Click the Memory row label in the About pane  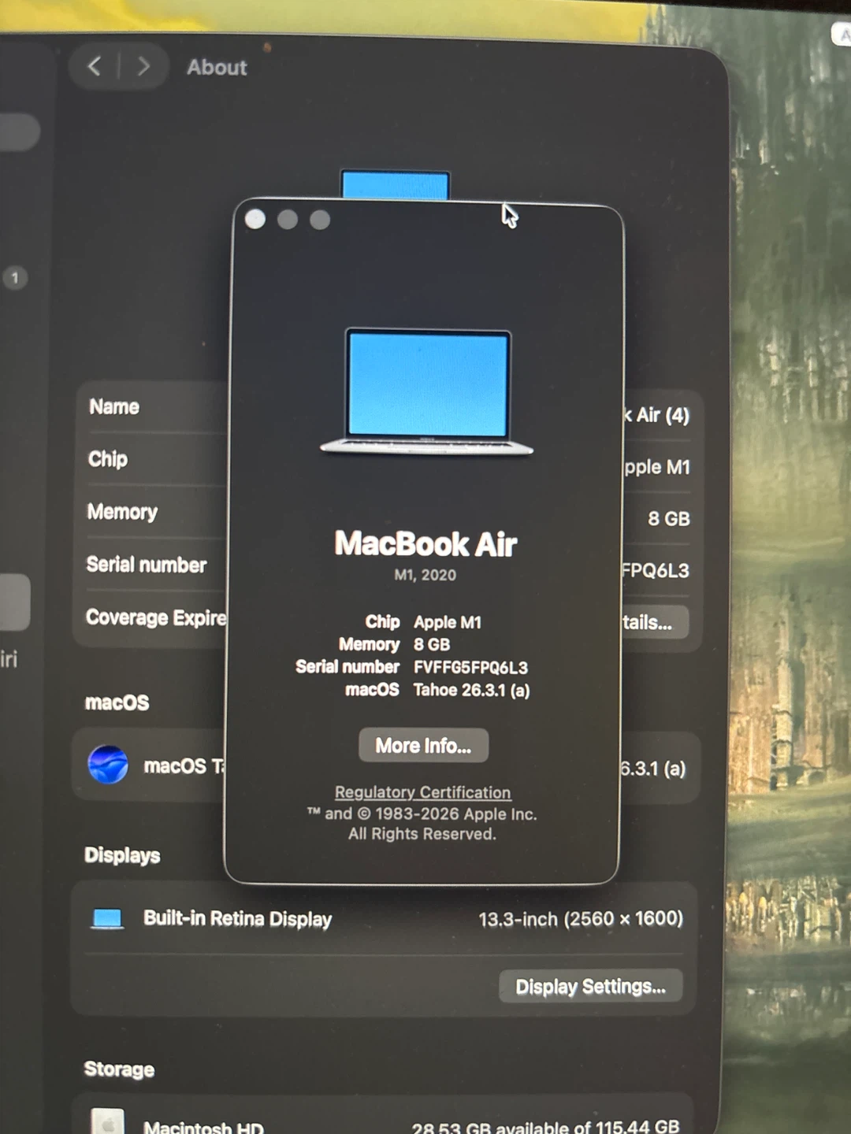point(122,512)
